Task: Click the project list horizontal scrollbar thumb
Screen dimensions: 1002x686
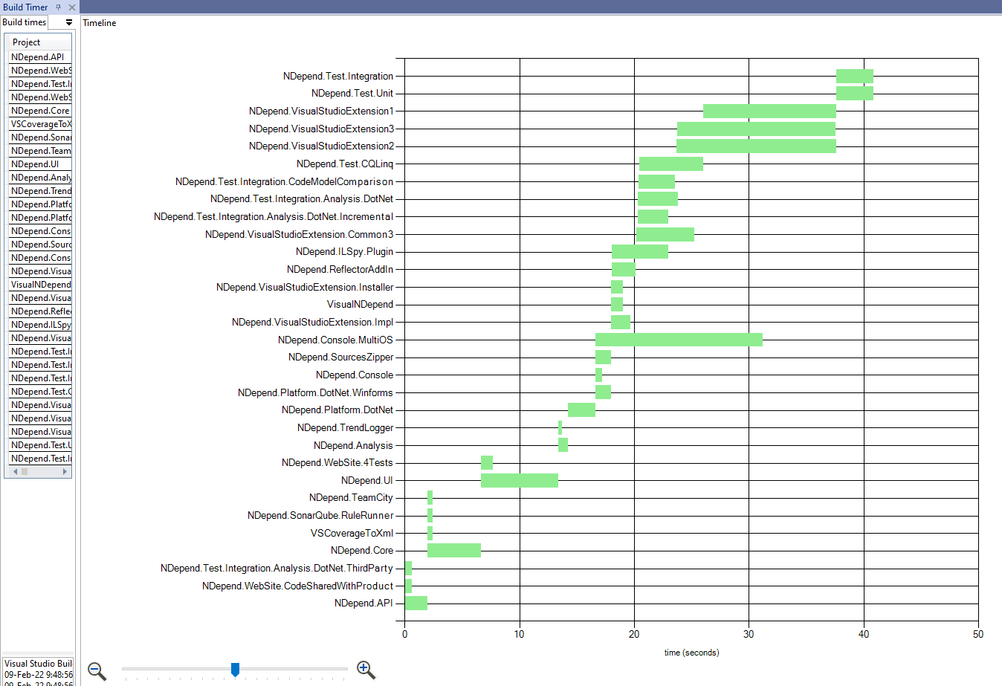Action: [25, 471]
